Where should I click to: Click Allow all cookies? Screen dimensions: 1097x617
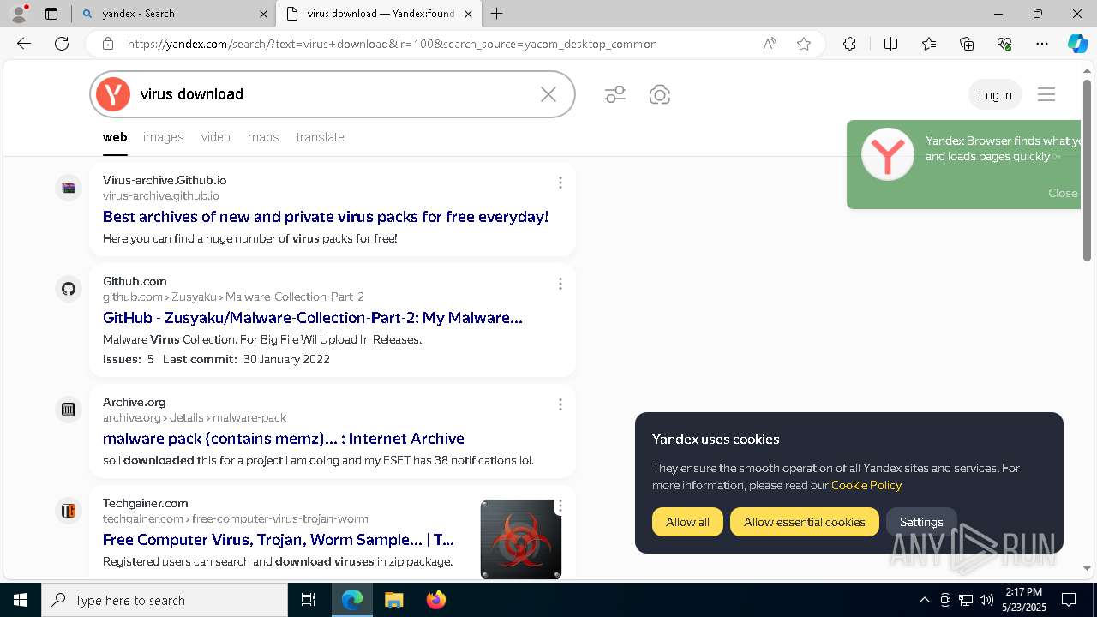[x=687, y=522]
